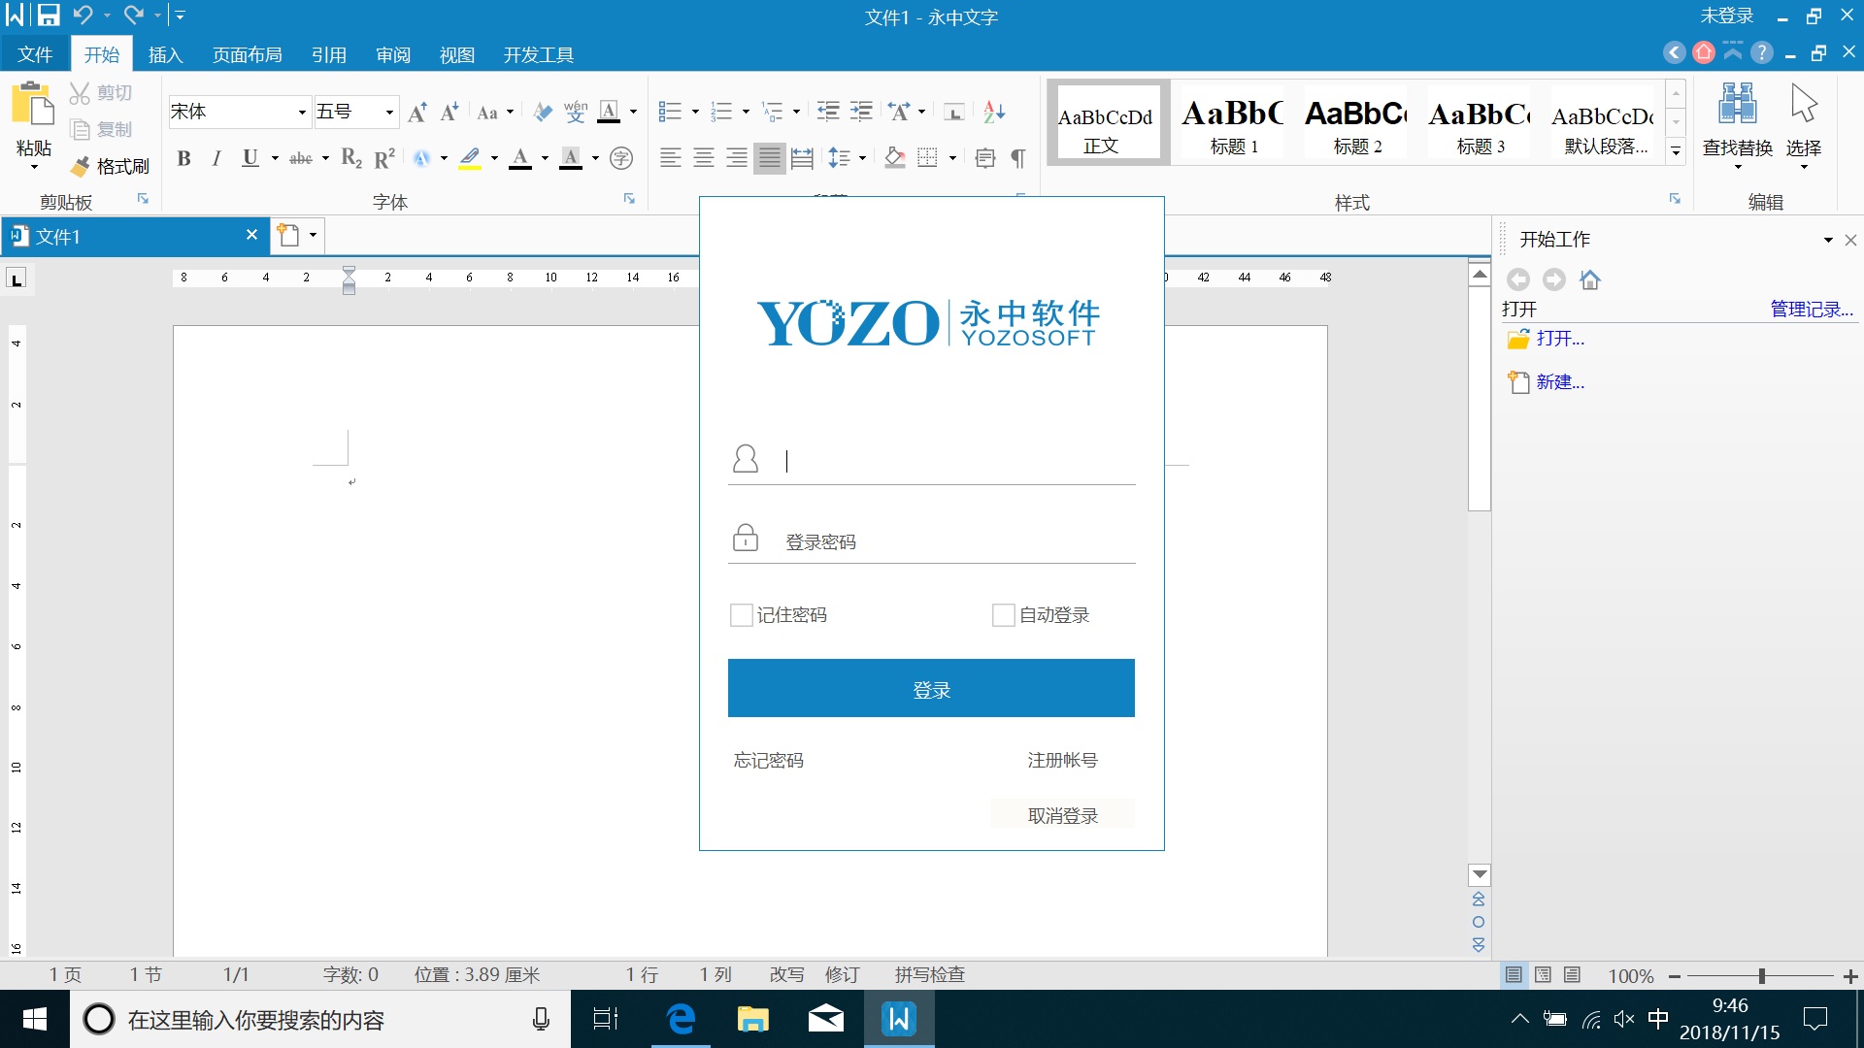The image size is (1864, 1048).
Task: Click the blue 登录 button
Action: tap(931, 689)
